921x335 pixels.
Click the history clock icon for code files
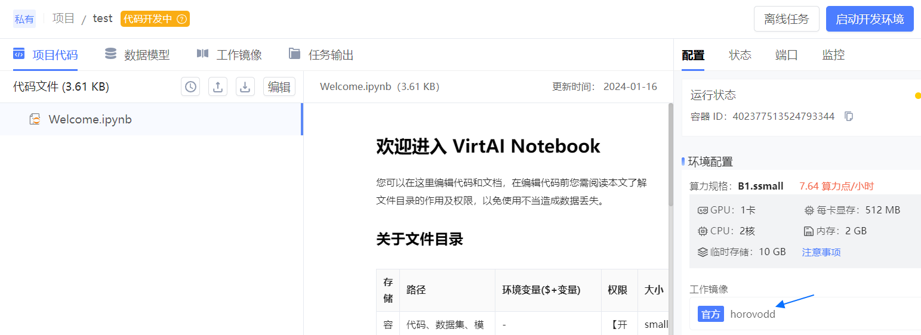click(x=190, y=87)
